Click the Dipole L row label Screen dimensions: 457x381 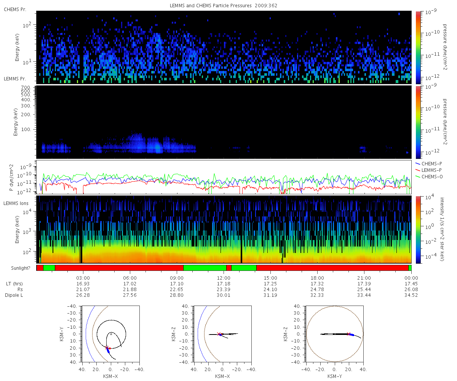coord(14,295)
